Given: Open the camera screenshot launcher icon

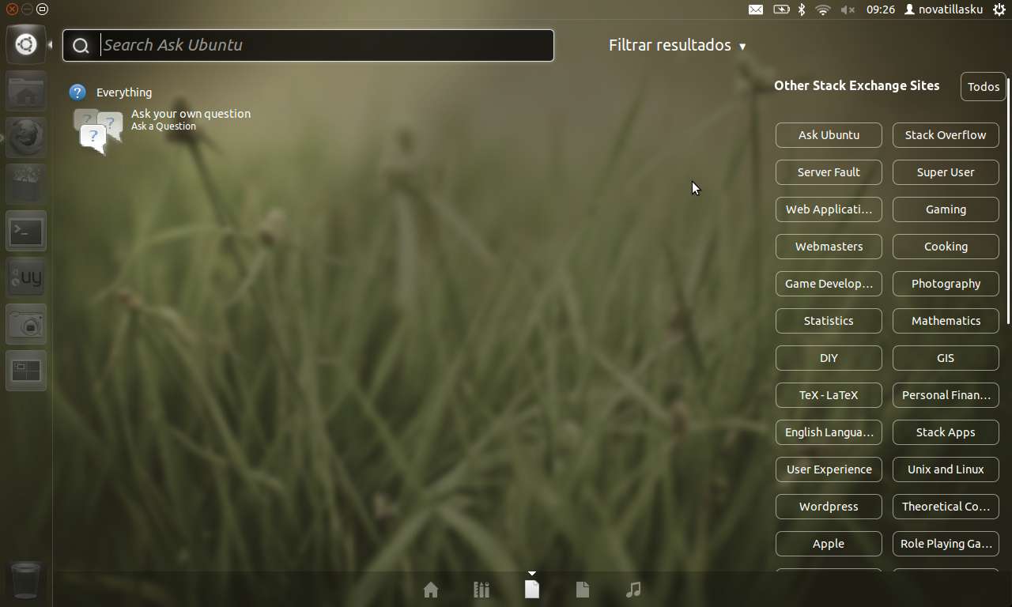Looking at the screenshot, I should [26, 324].
